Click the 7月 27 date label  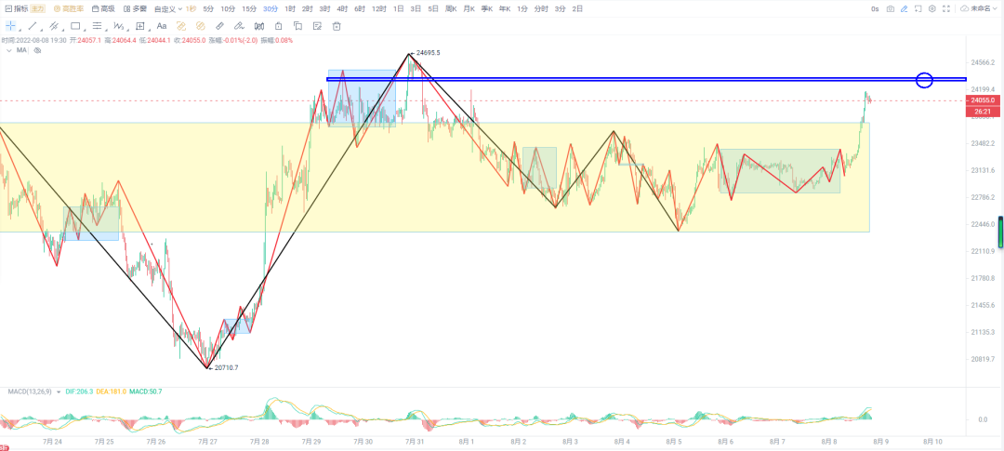(206, 442)
